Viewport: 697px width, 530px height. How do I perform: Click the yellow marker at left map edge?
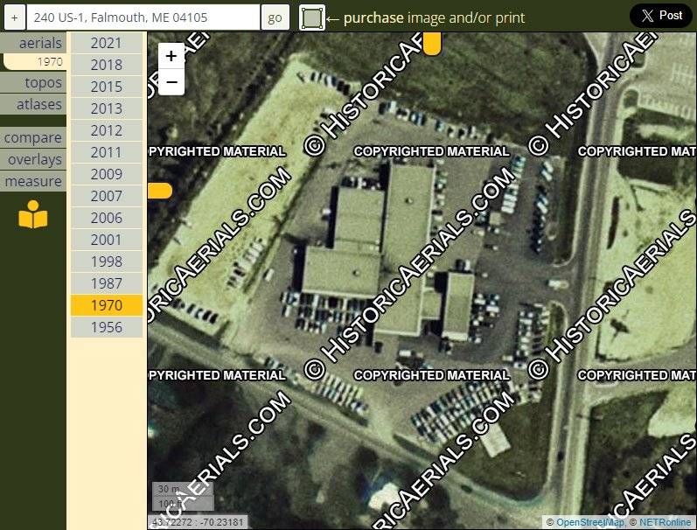[160, 191]
